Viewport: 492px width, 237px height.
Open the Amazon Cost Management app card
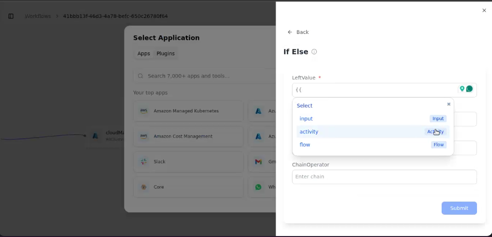coord(188,136)
